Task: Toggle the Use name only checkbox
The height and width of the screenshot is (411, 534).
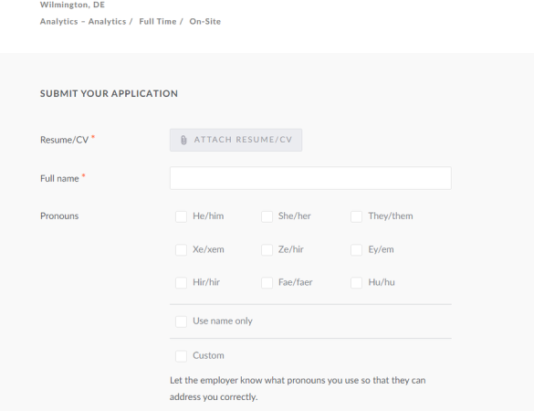Action: pos(181,321)
